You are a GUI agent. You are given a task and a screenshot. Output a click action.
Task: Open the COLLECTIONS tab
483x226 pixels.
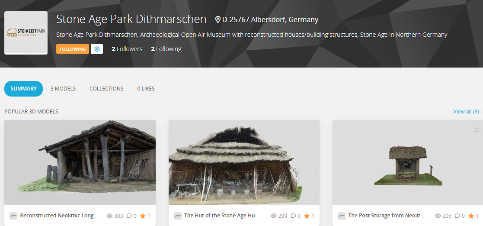click(106, 89)
